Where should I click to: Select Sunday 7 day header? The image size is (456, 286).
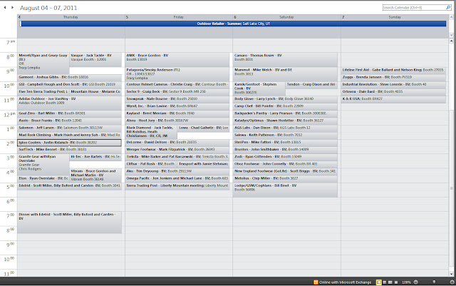pyautogui.click(x=395, y=17)
